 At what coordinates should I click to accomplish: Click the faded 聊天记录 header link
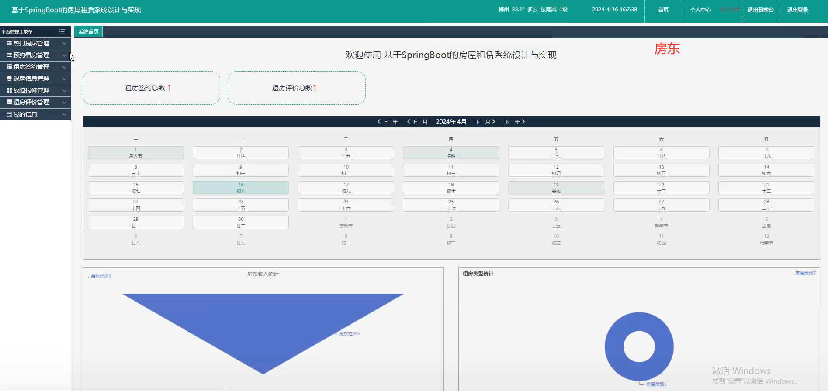[x=730, y=9]
